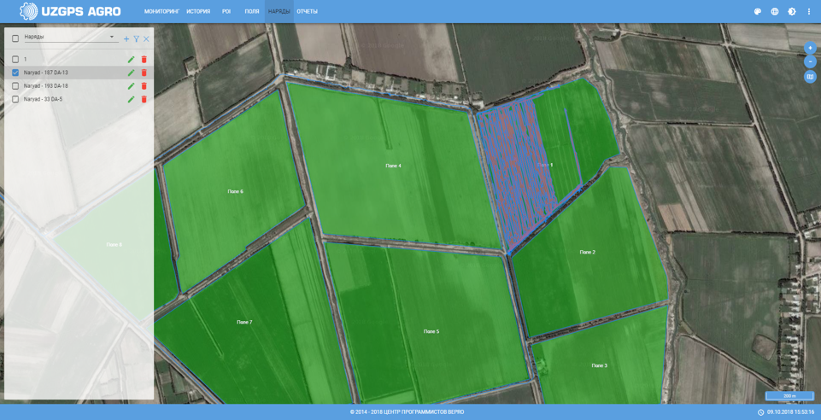
Task: Uncheck the Naryad - 187 DA-13 checkbox
Action: [x=15, y=73]
